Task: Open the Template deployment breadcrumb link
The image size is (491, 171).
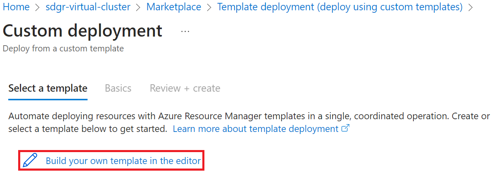Action: point(340,7)
